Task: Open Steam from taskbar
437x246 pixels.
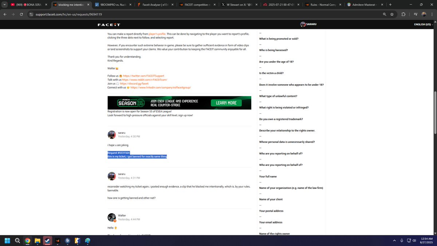Action: tap(47, 241)
